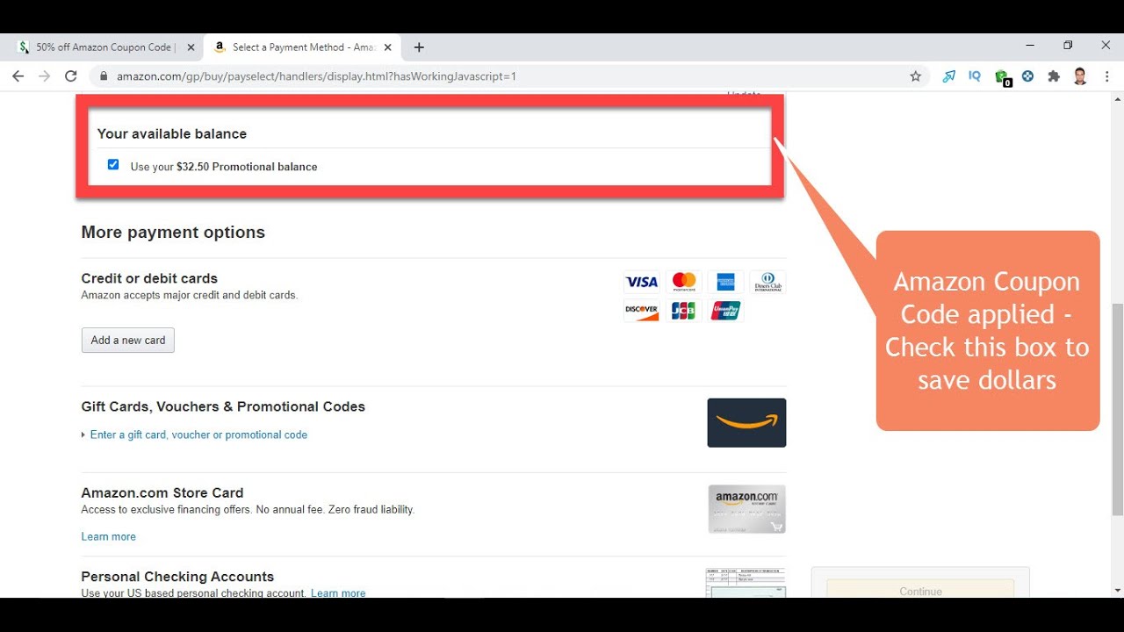
Task: Open the green extension with 0 badge
Action: (1002, 77)
